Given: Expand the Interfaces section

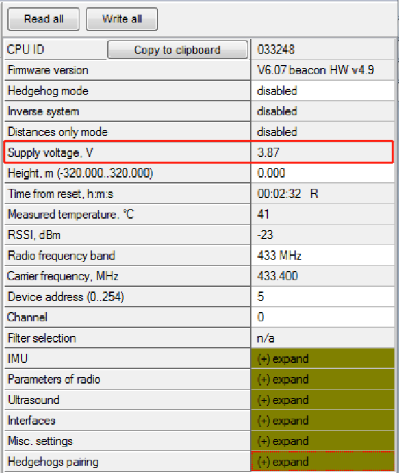Looking at the screenshot, I should click(x=323, y=421).
